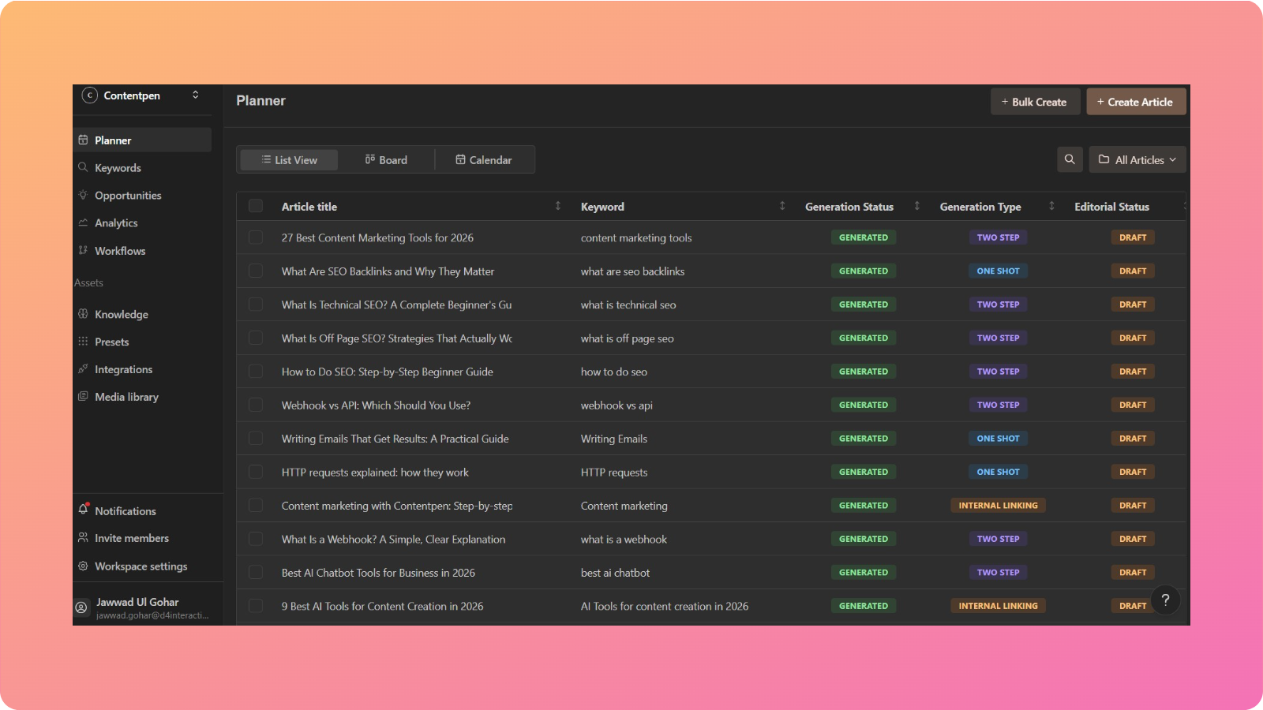This screenshot has width=1263, height=710.
Task: Tick the checkbox for 'Webhook vs API' article
Action: click(x=256, y=405)
